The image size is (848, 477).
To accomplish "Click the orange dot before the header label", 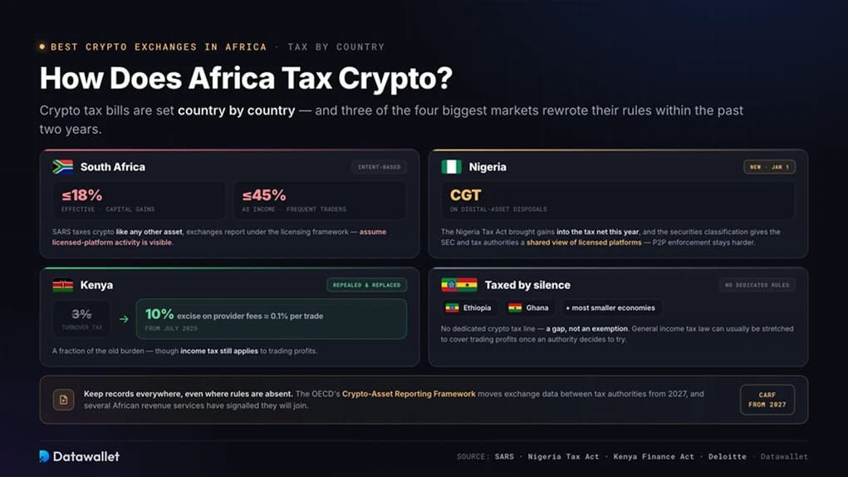I will point(42,47).
